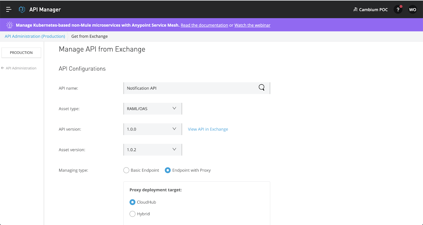Go to API Administration (Production) breadcrumb

(x=35, y=36)
